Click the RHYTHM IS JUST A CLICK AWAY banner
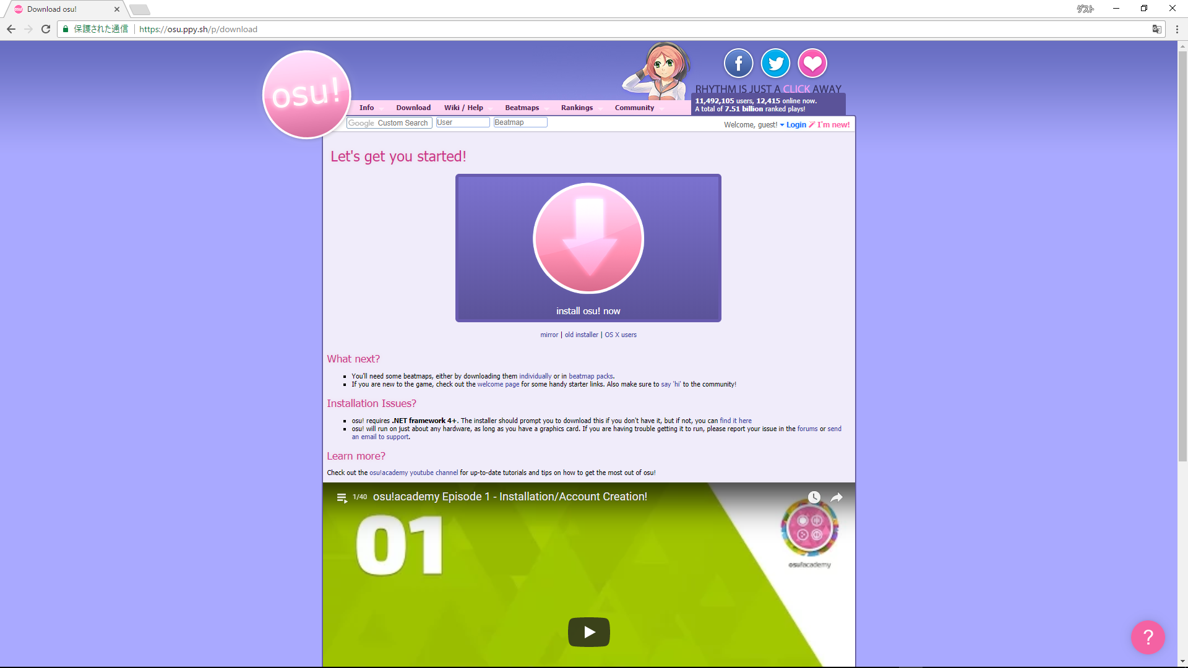Image resolution: width=1188 pixels, height=668 pixels. (768, 89)
